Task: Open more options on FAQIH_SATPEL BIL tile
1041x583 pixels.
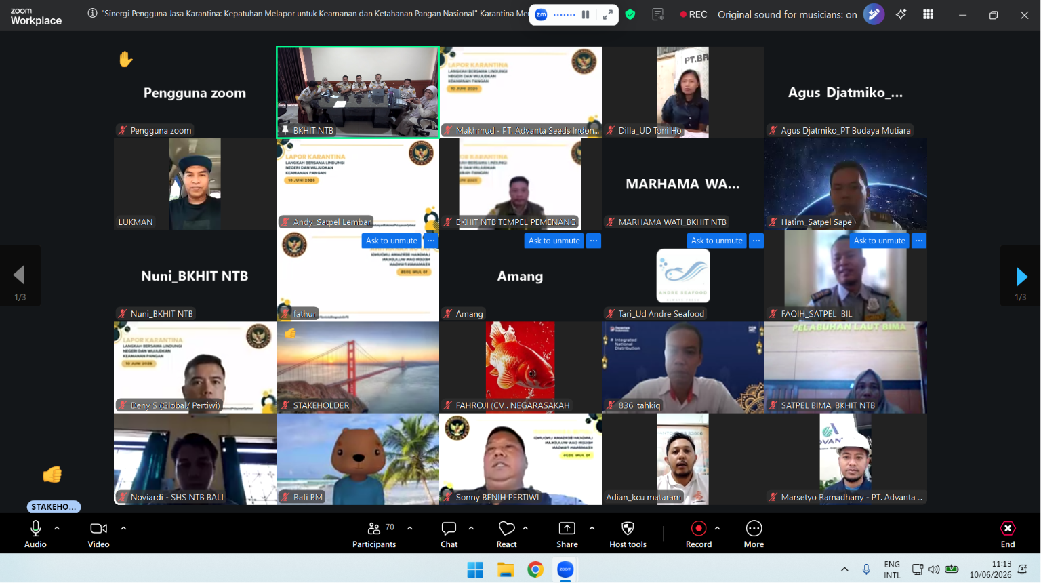Action: point(919,241)
